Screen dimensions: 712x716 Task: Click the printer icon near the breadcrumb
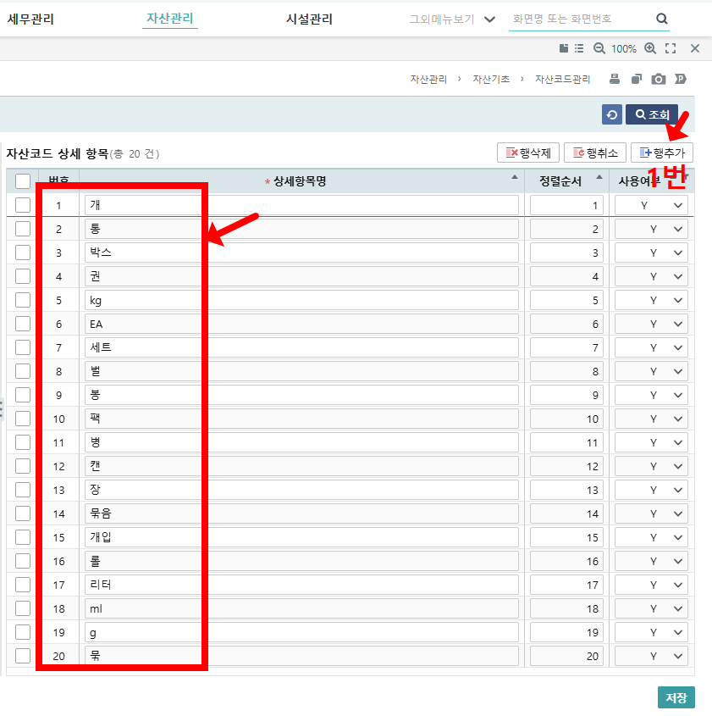click(615, 79)
